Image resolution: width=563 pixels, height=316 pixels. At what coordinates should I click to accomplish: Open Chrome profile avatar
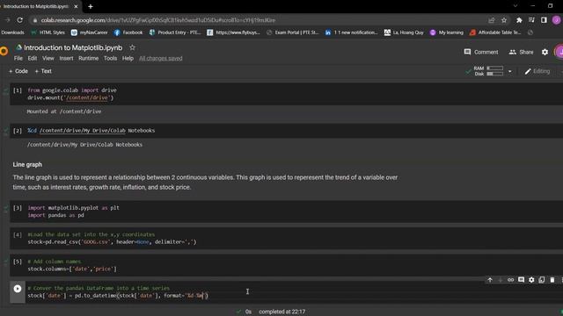[x=557, y=20]
